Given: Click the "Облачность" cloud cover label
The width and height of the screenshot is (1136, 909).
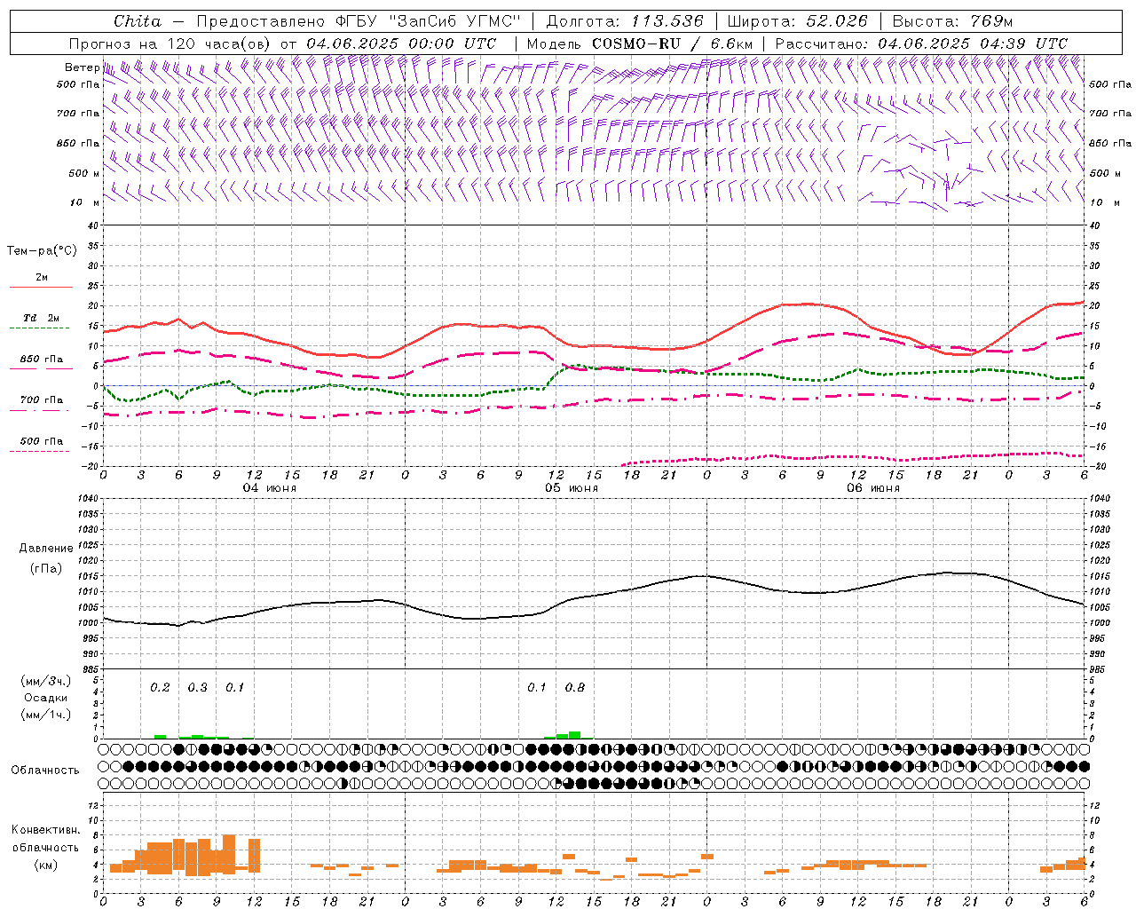Looking at the screenshot, I should (x=45, y=771).
